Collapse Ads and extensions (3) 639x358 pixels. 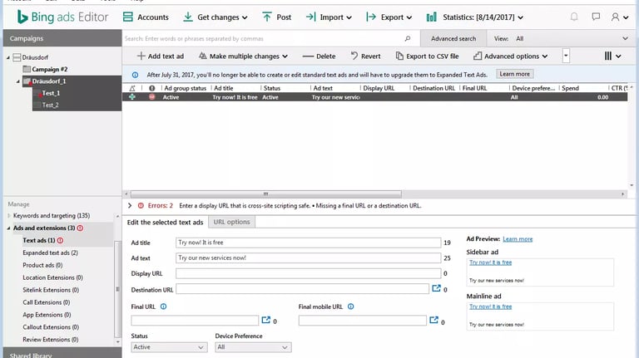coord(8,228)
